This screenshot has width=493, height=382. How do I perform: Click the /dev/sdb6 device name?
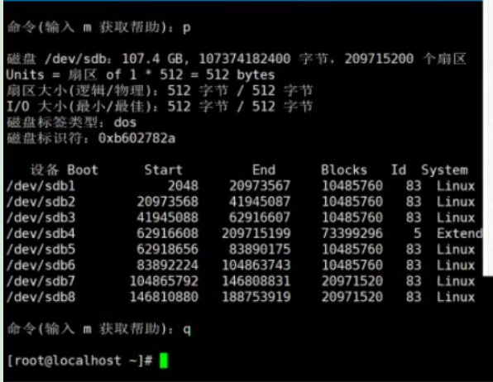41,265
